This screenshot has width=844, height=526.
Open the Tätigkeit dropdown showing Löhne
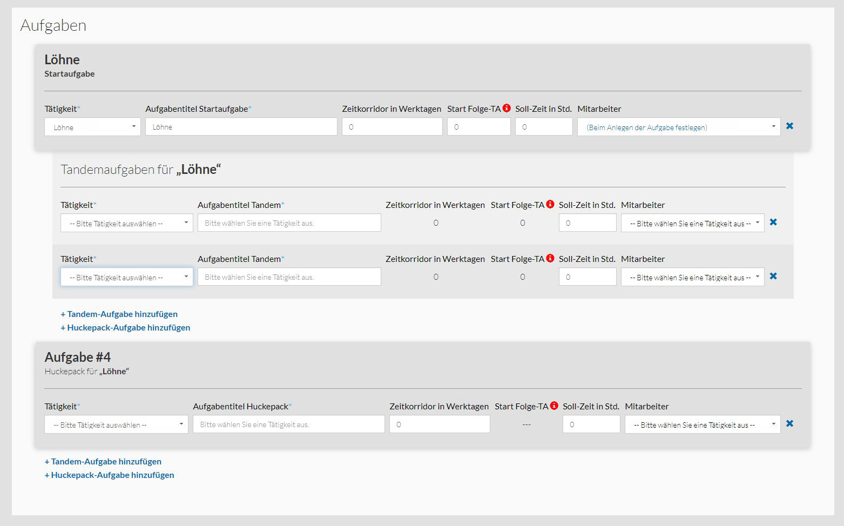92,127
